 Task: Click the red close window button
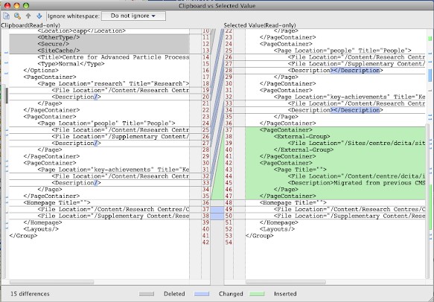[7, 5]
